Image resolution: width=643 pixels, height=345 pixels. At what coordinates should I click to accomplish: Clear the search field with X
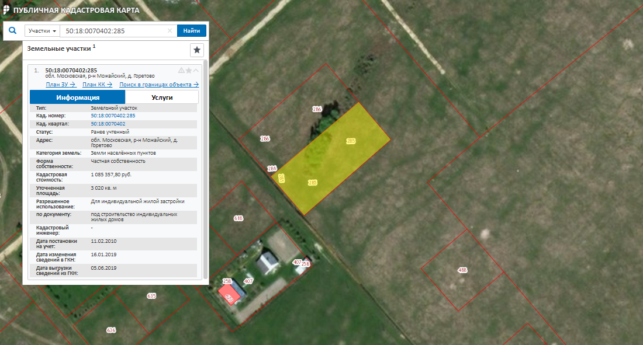tap(170, 31)
